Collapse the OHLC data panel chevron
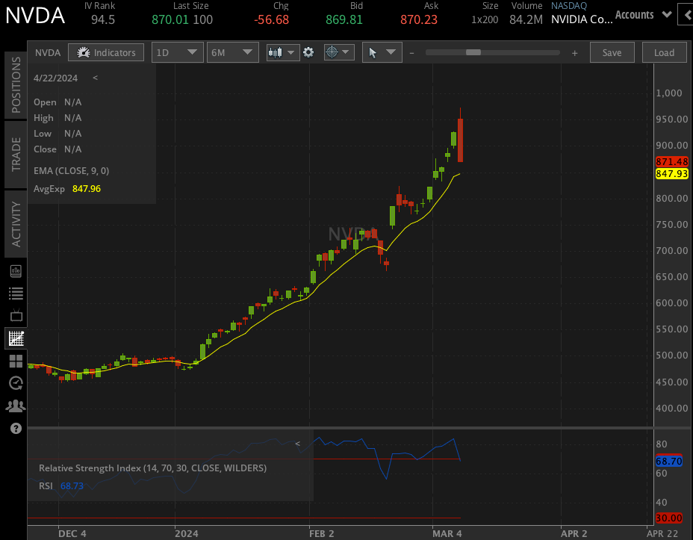This screenshot has height=540, width=693. point(94,78)
